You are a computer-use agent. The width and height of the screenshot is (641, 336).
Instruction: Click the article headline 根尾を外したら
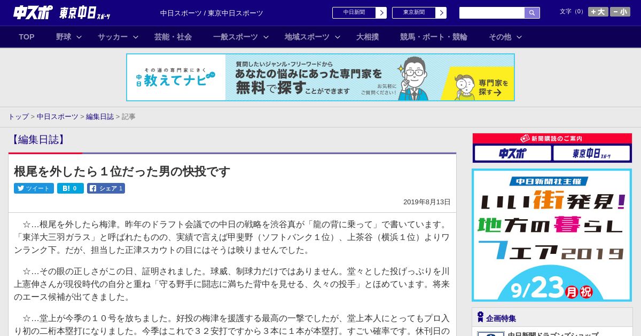[x=122, y=171]
